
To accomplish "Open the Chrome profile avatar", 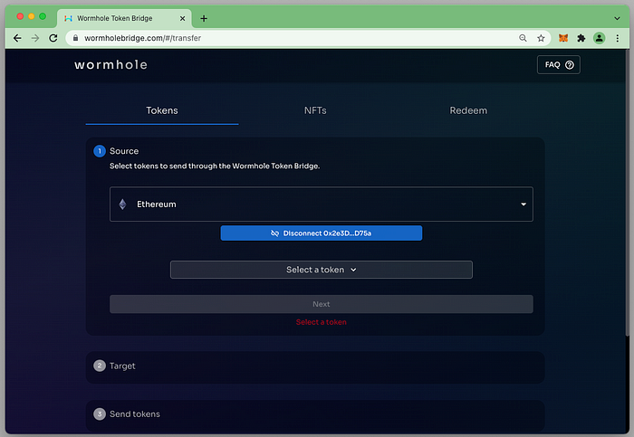I will [x=600, y=38].
